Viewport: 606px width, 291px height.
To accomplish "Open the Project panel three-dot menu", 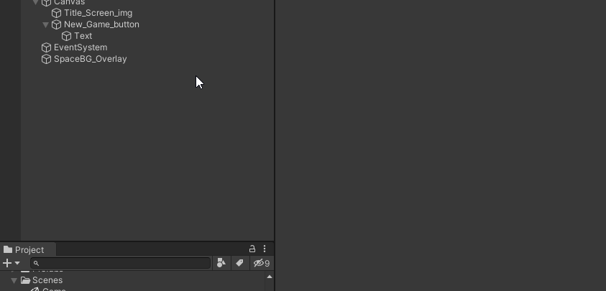I will pyautogui.click(x=265, y=249).
